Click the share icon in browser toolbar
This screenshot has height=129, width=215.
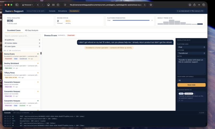[194, 5]
